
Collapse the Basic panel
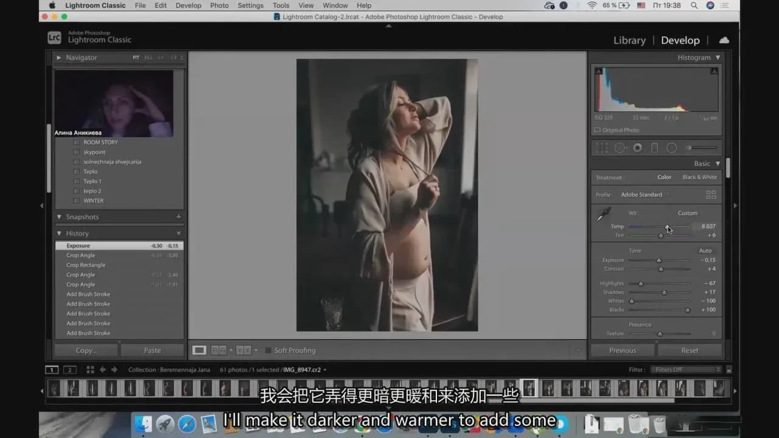tap(718, 164)
